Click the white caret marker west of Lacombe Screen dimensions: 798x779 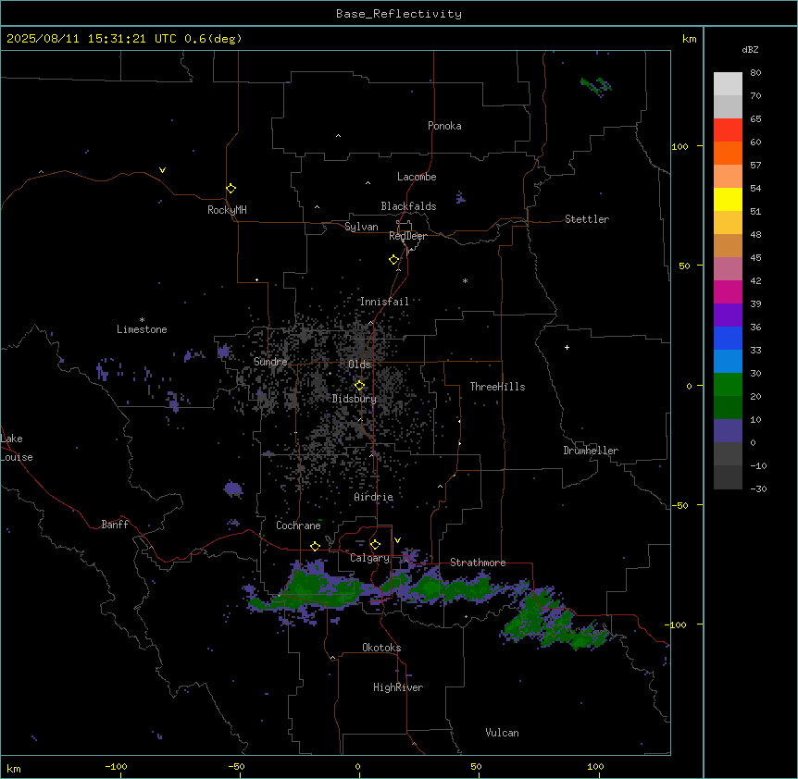(x=368, y=183)
